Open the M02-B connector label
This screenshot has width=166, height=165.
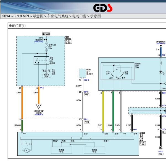click(x=86, y=80)
